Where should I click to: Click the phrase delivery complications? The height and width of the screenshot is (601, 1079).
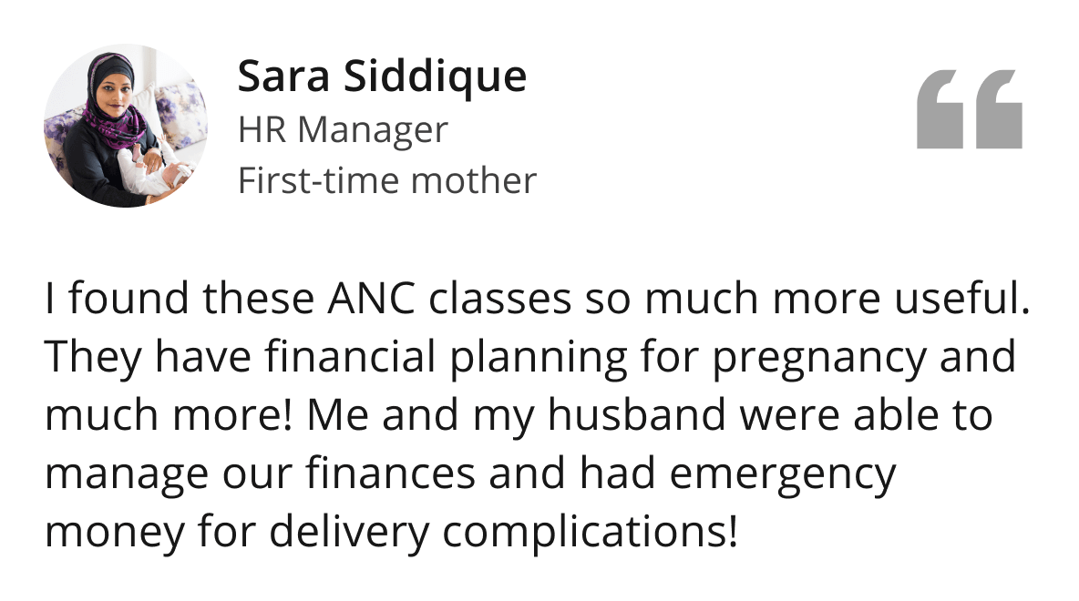tap(503, 533)
